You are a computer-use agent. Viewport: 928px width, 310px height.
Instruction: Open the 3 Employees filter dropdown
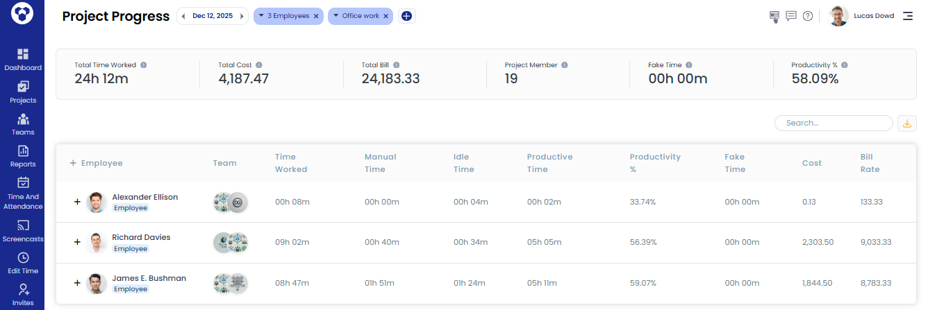(x=261, y=16)
